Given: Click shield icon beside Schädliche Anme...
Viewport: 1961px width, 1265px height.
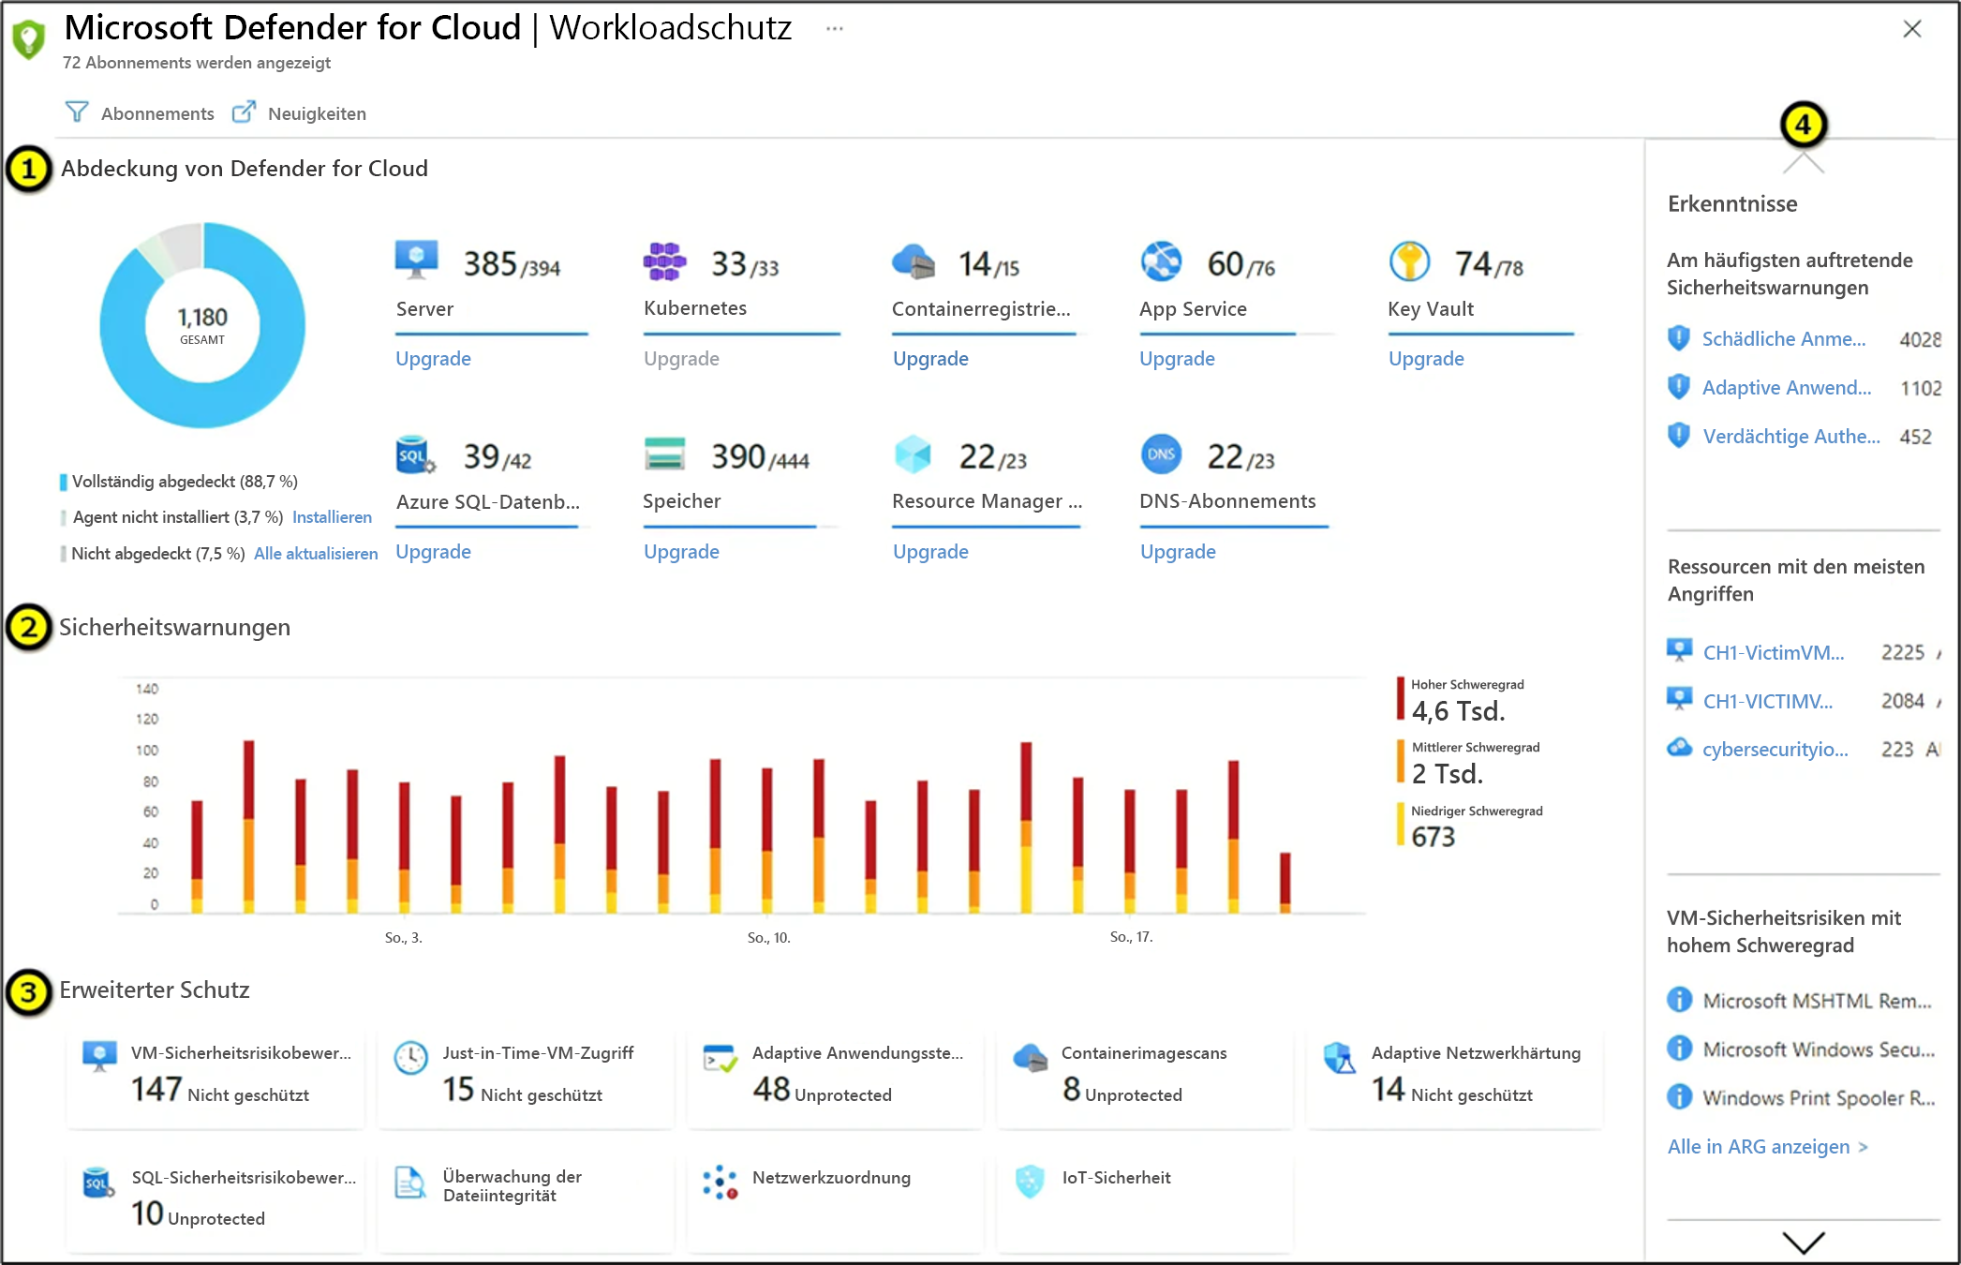Looking at the screenshot, I should point(1679,338).
